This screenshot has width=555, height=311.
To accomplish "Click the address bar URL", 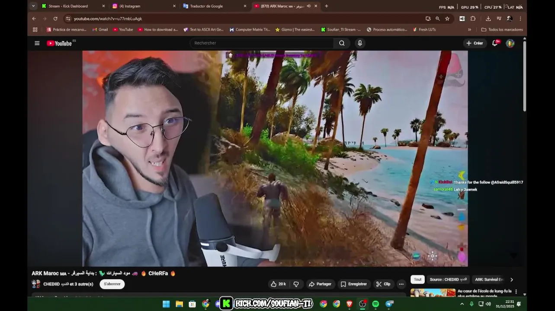I will tap(108, 19).
